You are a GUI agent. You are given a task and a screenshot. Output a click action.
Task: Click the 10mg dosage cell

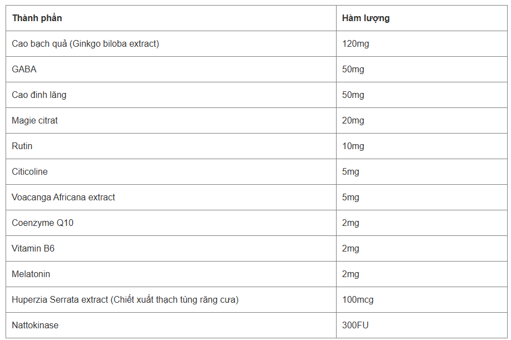point(353,146)
